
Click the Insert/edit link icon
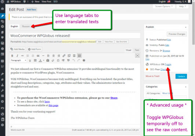(x=64, y=56)
